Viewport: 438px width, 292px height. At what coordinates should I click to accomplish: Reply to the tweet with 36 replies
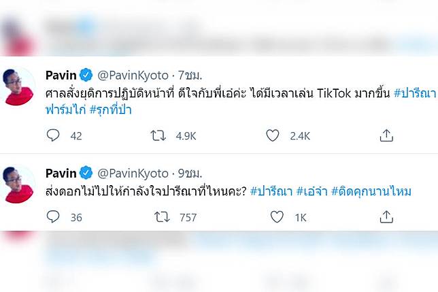click(54, 217)
